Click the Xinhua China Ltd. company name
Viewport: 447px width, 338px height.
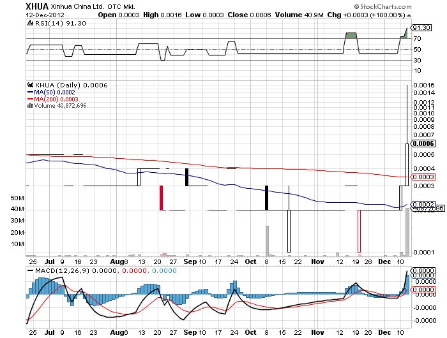click(x=78, y=6)
